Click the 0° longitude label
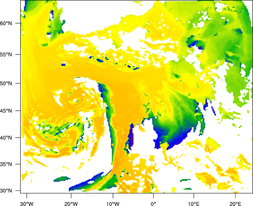The image size is (253, 206). coord(153,204)
